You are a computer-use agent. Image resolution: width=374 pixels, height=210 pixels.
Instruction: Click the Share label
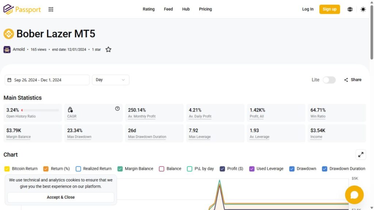[x=356, y=80]
